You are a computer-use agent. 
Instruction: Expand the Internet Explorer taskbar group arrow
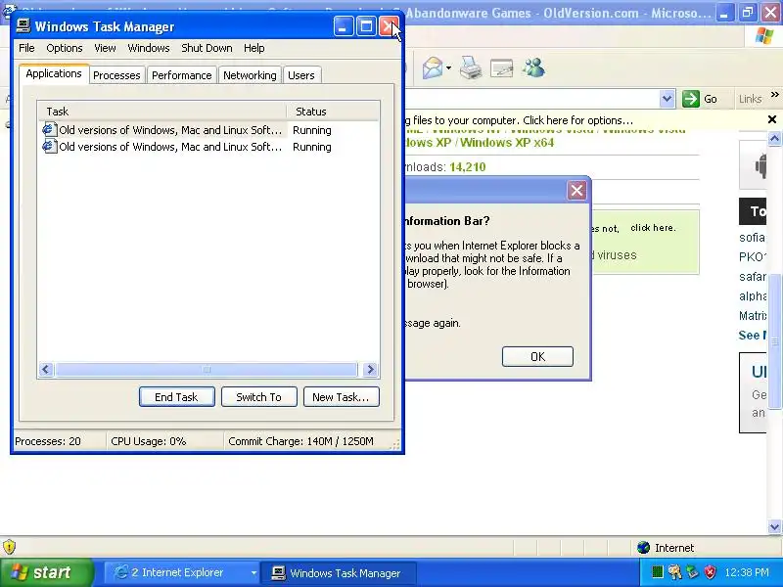coord(253,573)
